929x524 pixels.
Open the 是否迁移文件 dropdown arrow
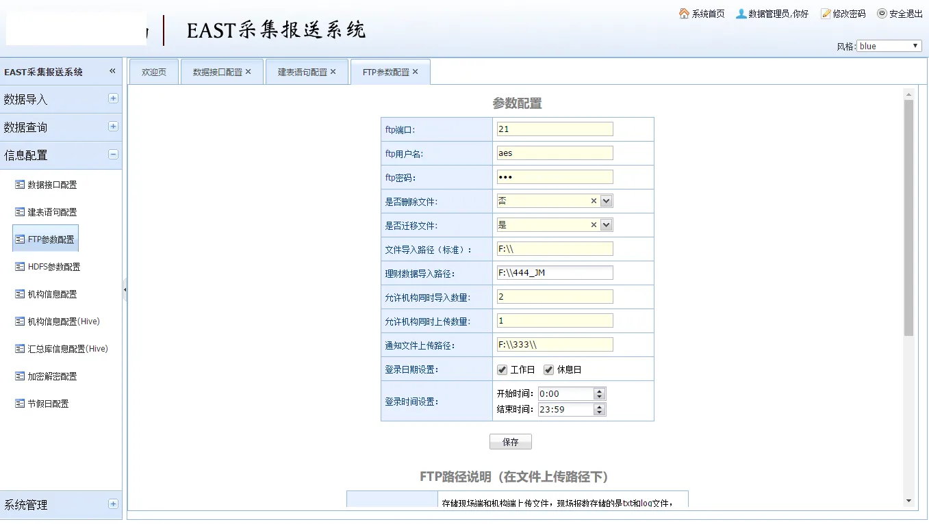click(606, 225)
